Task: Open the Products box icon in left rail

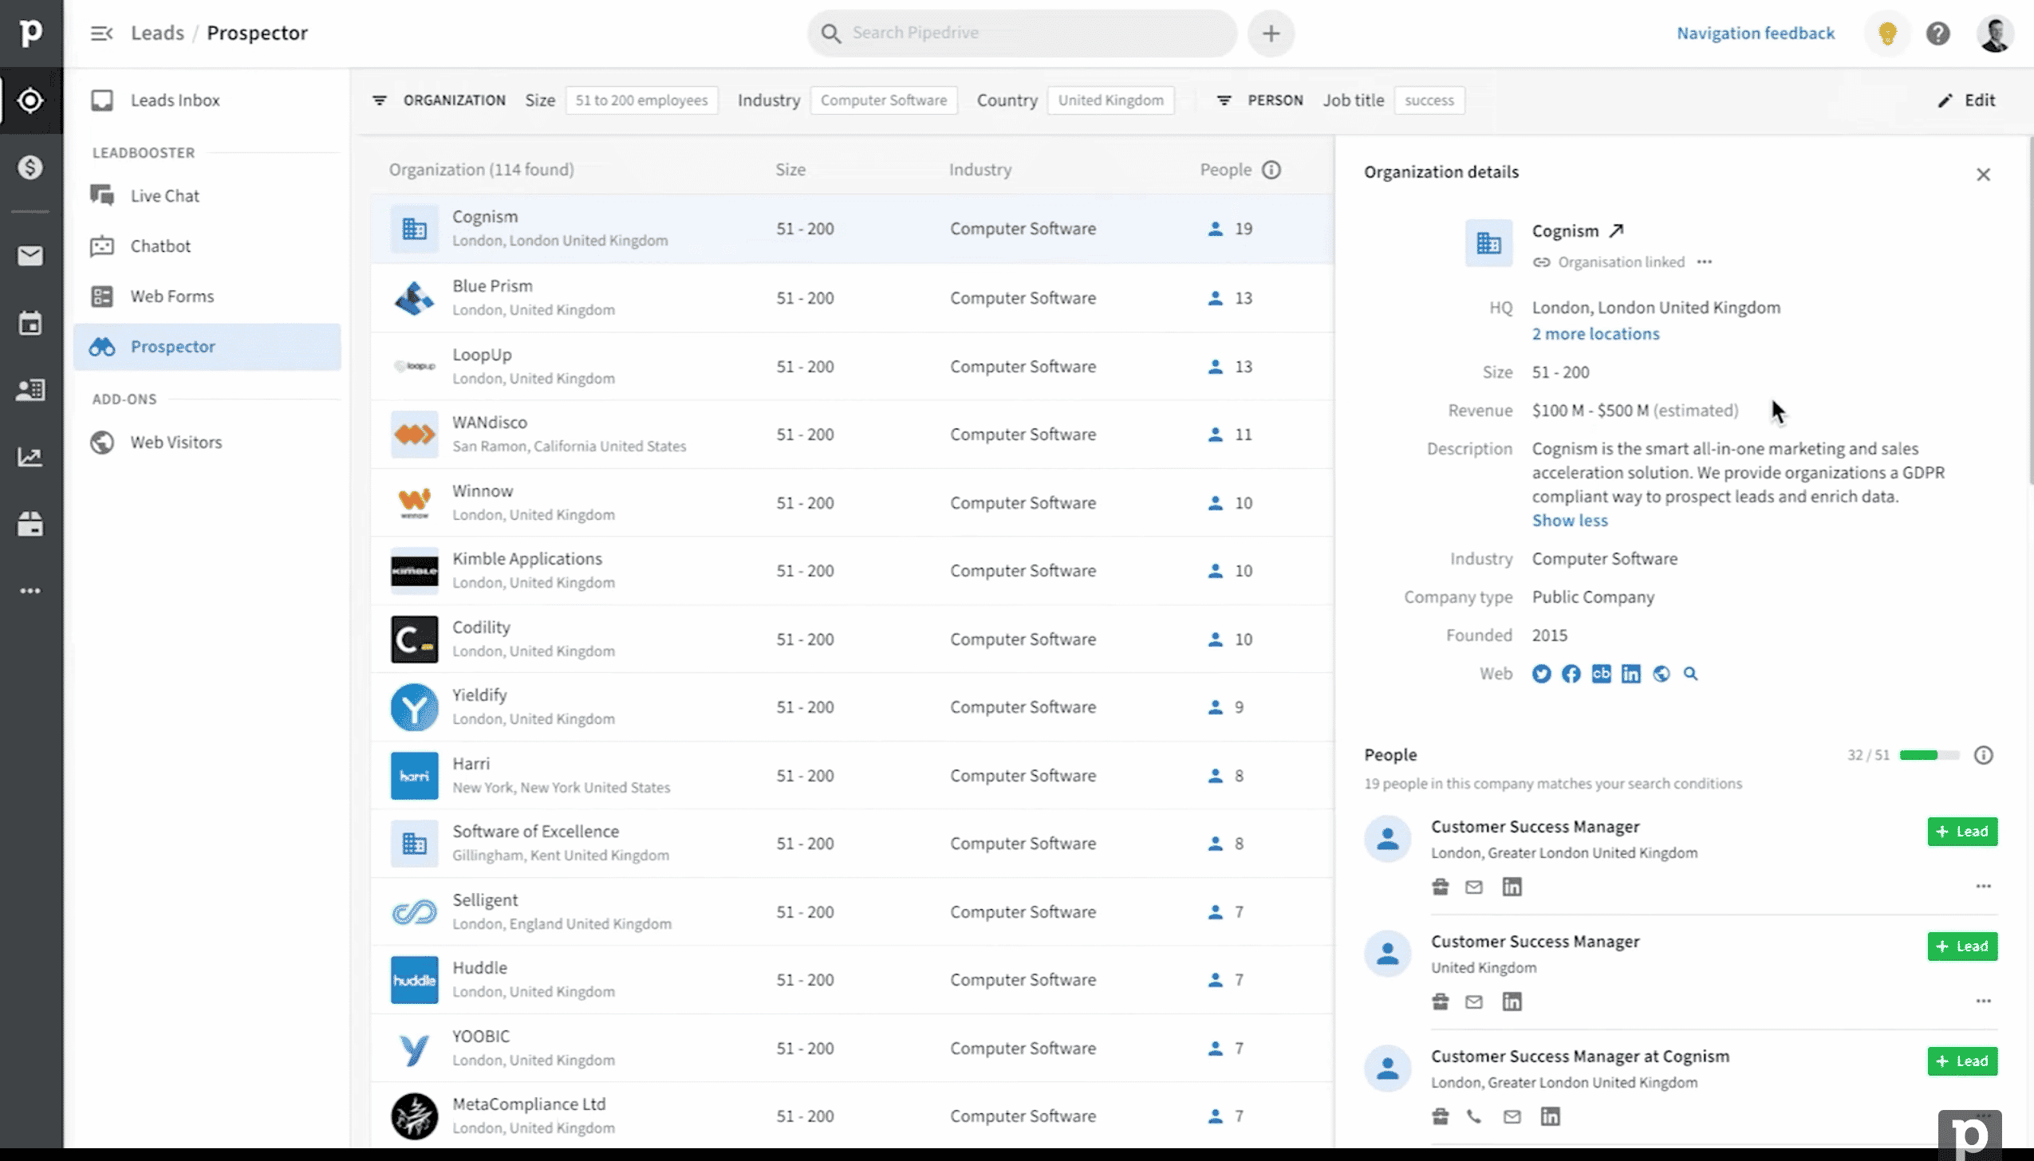Action: tap(30, 524)
